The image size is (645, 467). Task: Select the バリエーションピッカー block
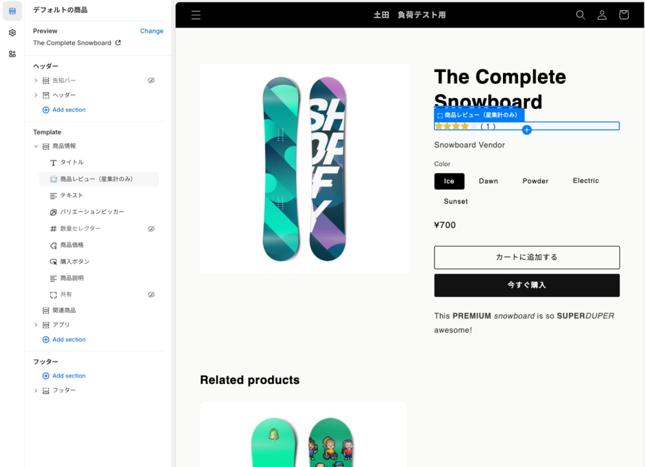[x=92, y=212]
